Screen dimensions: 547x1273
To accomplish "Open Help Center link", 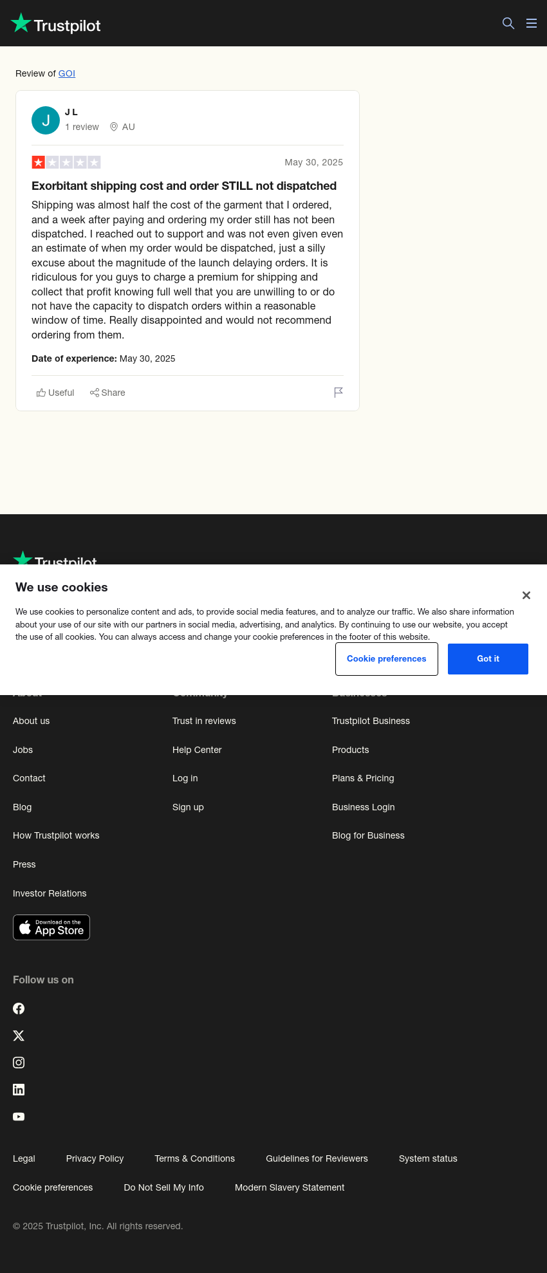I will pyautogui.click(x=197, y=750).
